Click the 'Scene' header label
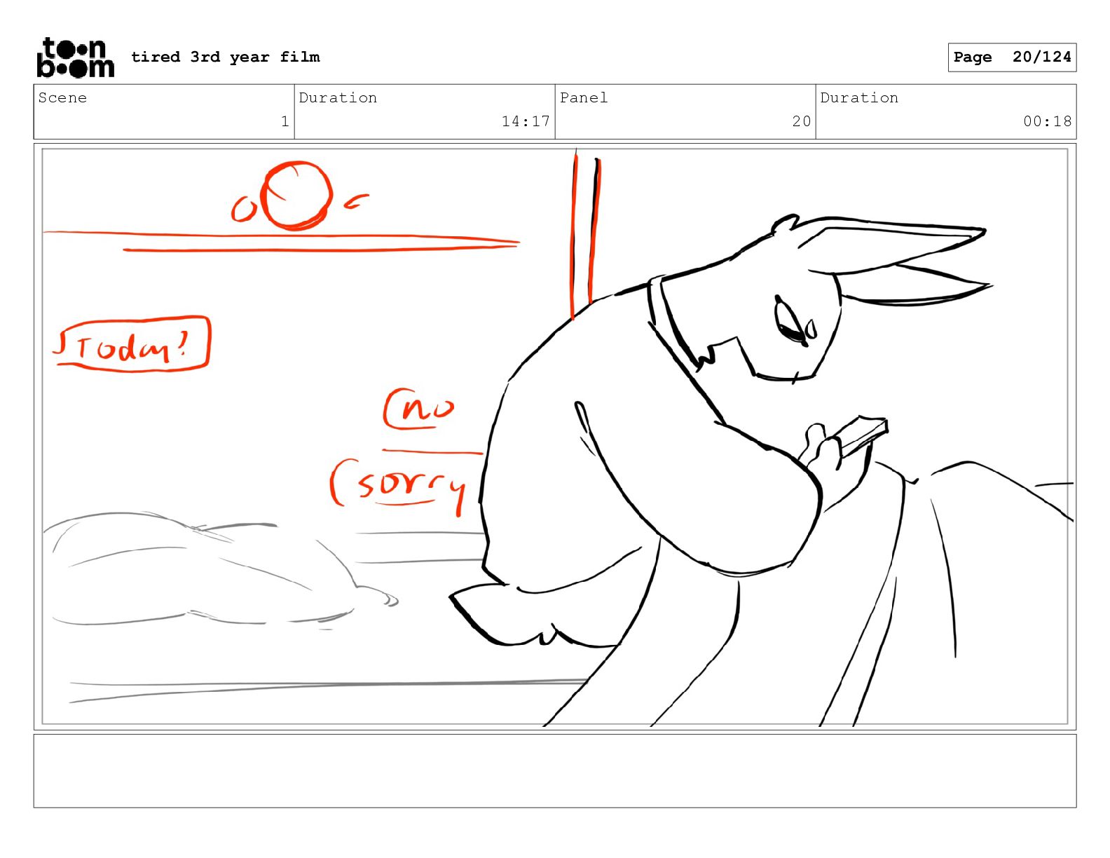This screenshot has height=858, width=1110. tap(62, 97)
